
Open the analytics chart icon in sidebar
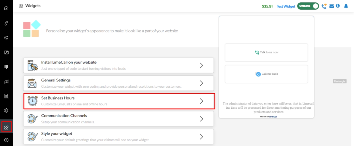point(6,96)
